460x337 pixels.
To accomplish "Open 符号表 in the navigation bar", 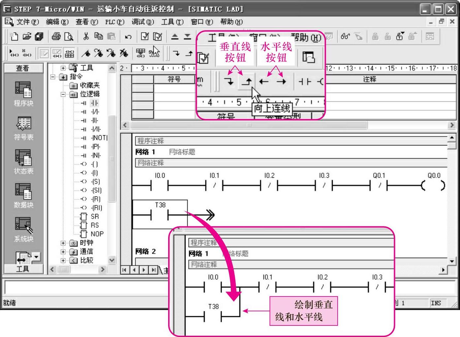I will tap(23, 128).
